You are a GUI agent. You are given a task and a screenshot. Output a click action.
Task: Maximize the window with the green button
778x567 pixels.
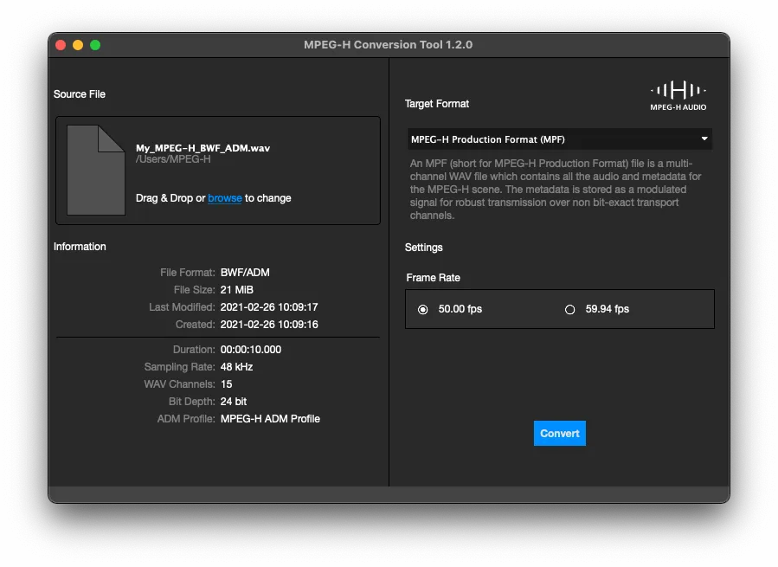coord(95,45)
